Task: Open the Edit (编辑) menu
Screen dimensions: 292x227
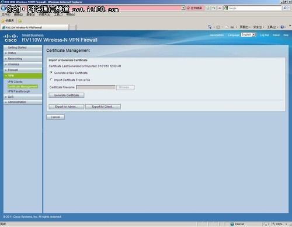Action: click(18, 15)
